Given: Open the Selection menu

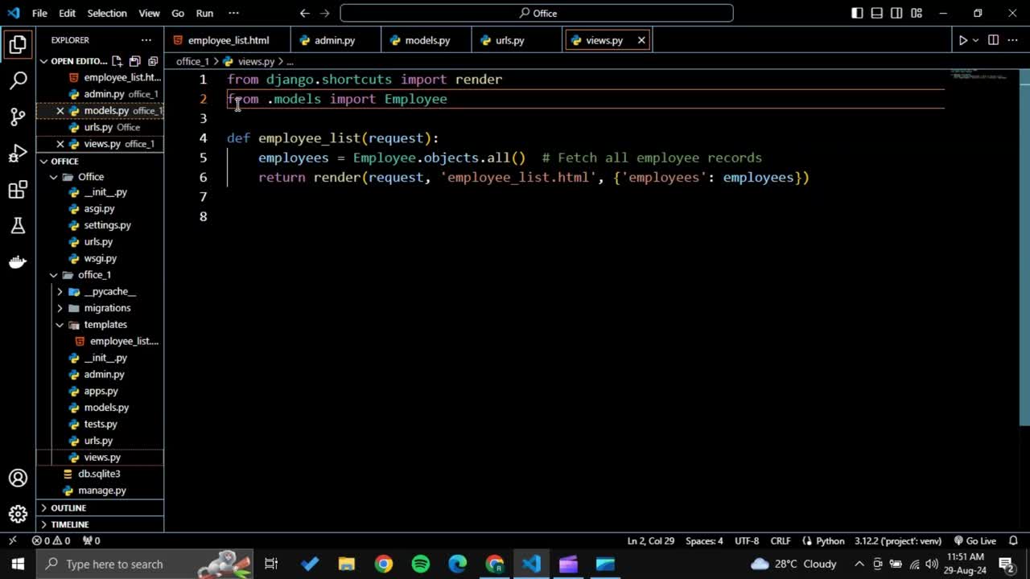Looking at the screenshot, I should click(106, 13).
